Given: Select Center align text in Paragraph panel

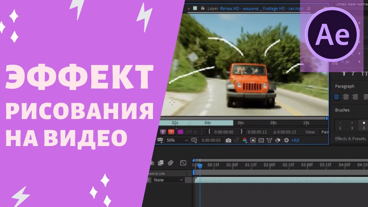Looking at the screenshot, I should 346,97.
